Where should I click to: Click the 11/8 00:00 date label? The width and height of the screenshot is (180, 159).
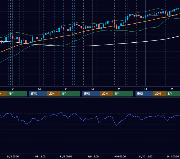13,156
